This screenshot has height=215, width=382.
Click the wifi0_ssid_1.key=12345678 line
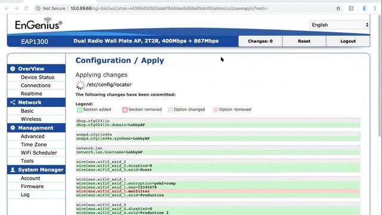[218, 187]
